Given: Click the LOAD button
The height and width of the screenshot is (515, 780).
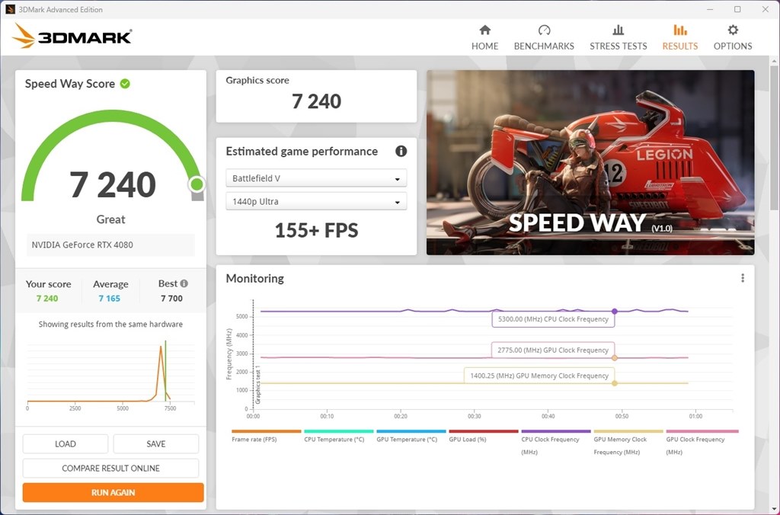Looking at the screenshot, I should tap(66, 444).
